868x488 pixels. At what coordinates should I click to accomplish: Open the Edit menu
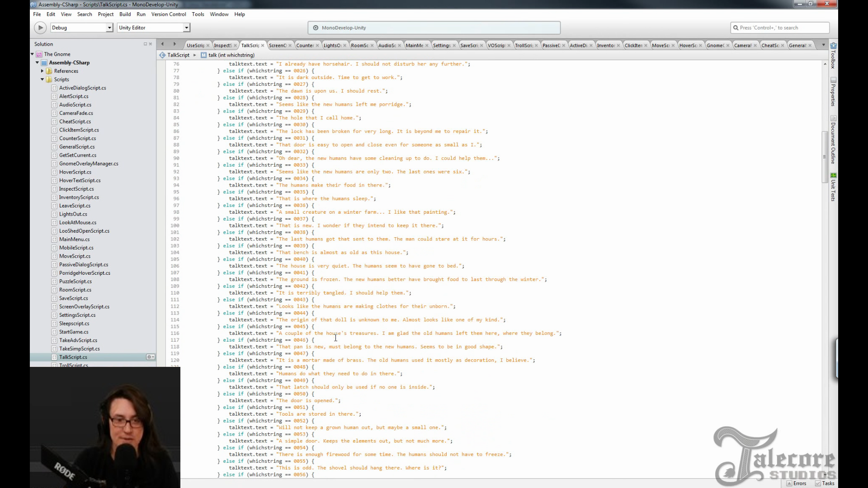(x=51, y=14)
